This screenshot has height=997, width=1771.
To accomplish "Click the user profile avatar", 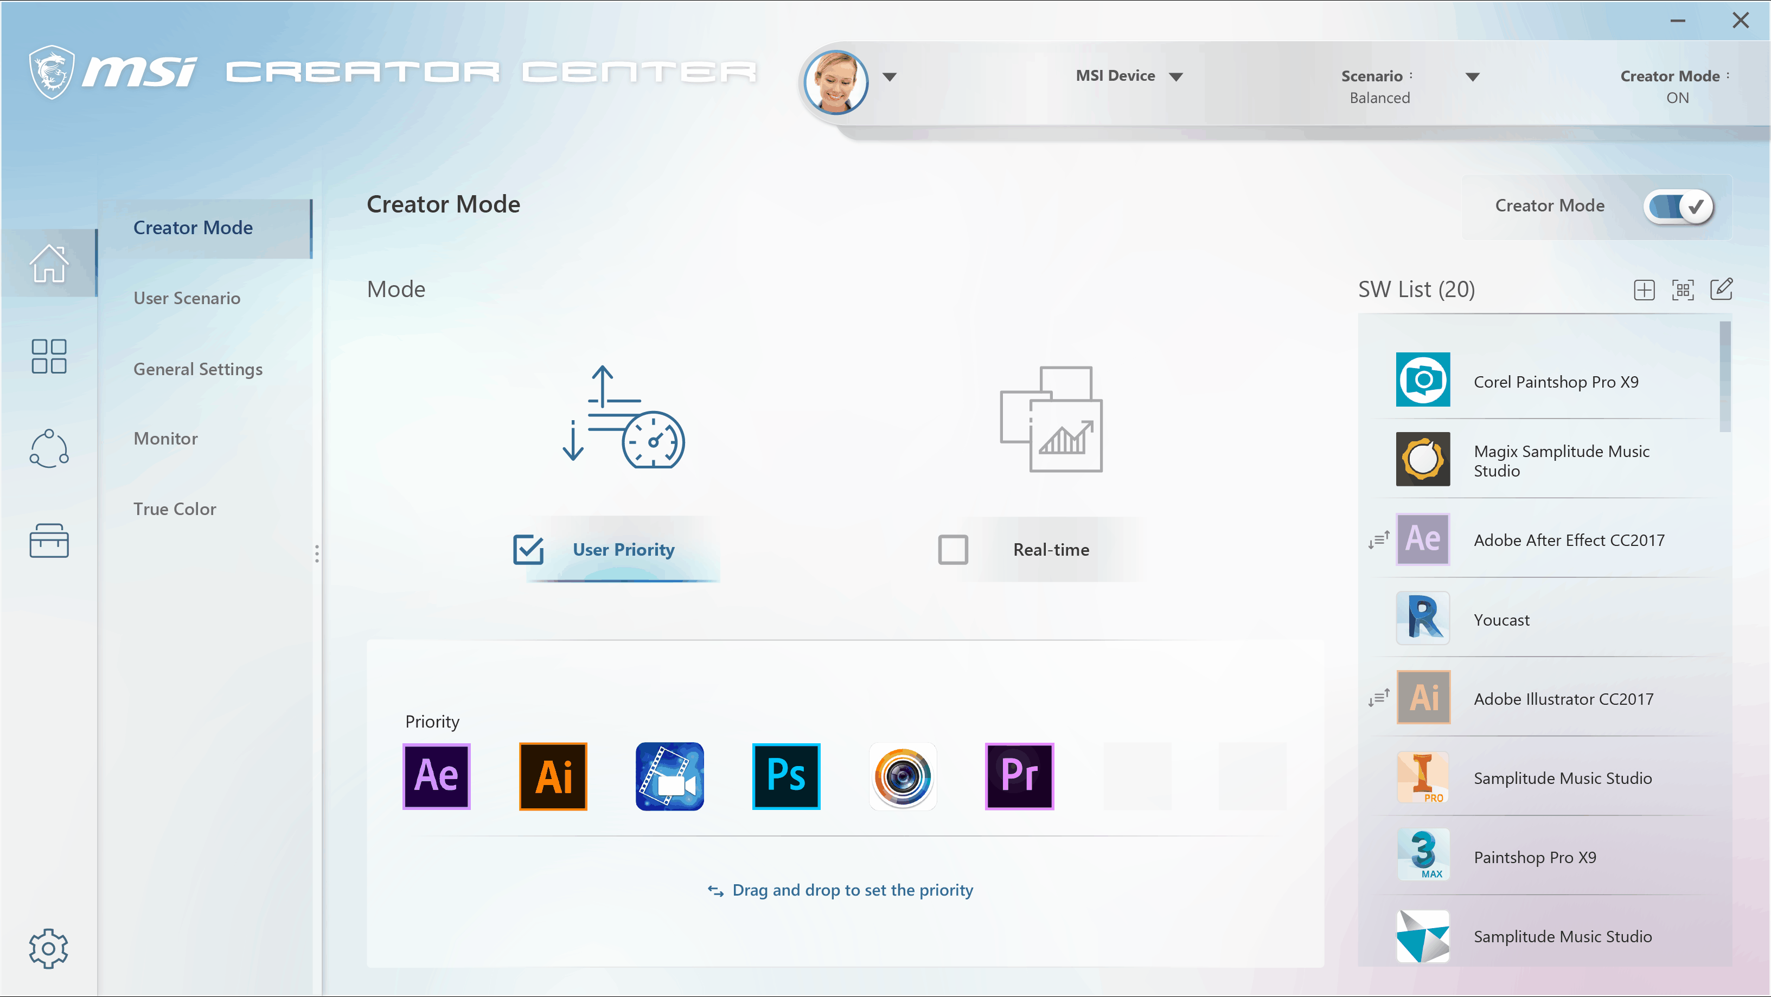I will 836,82.
